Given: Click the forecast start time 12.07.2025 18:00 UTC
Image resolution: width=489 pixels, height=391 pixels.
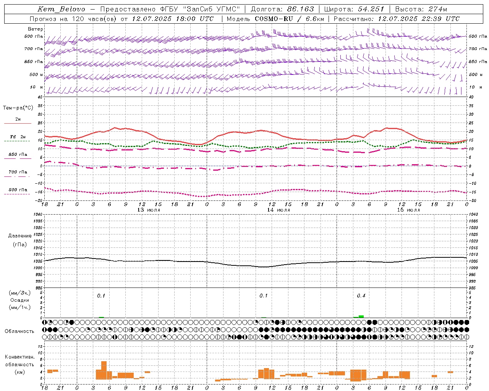Looking at the screenshot, I should 173,19.
